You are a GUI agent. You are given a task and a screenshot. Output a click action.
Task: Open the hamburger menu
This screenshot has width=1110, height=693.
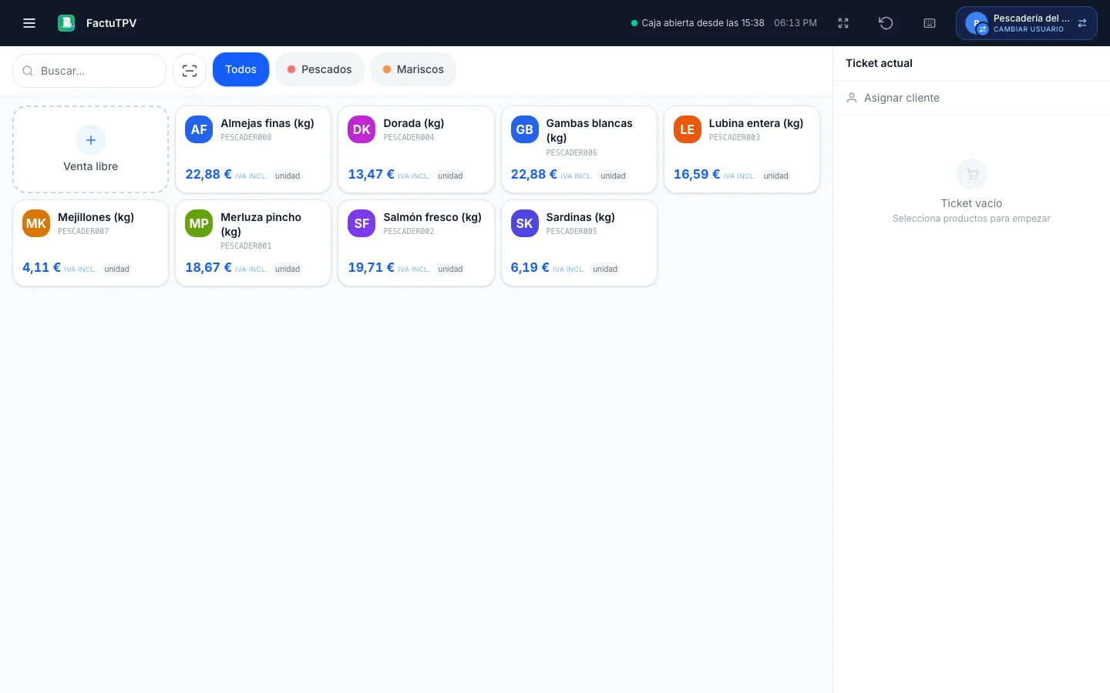[x=29, y=23]
